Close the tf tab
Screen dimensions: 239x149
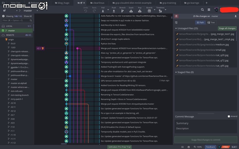(x=84, y=3)
